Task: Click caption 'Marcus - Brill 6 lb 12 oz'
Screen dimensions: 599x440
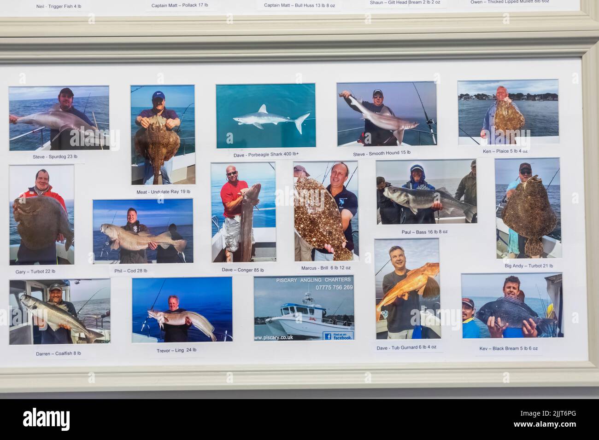Action: (326, 268)
